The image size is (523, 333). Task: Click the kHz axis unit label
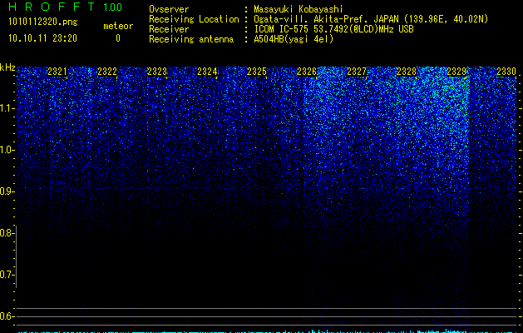click(x=7, y=67)
